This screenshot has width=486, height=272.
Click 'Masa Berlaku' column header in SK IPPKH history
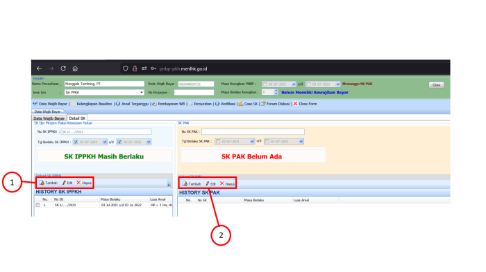[x=110, y=199]
